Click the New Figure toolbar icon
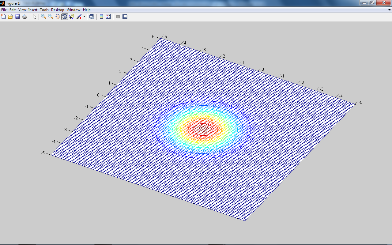 coord(3,17)
